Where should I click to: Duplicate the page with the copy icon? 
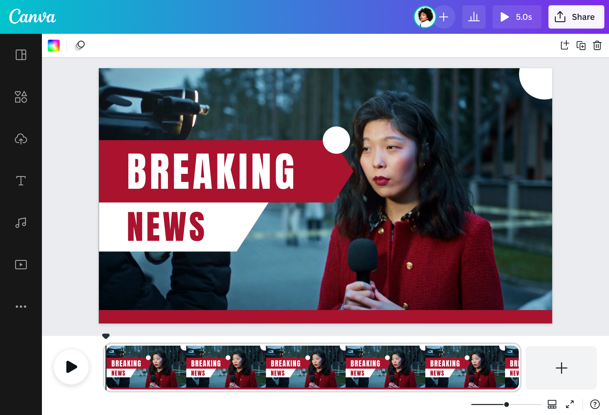(581, 45)
